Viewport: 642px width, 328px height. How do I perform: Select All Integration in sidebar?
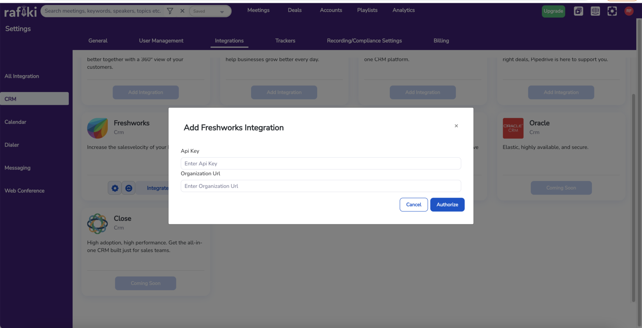tap(22, 76)
